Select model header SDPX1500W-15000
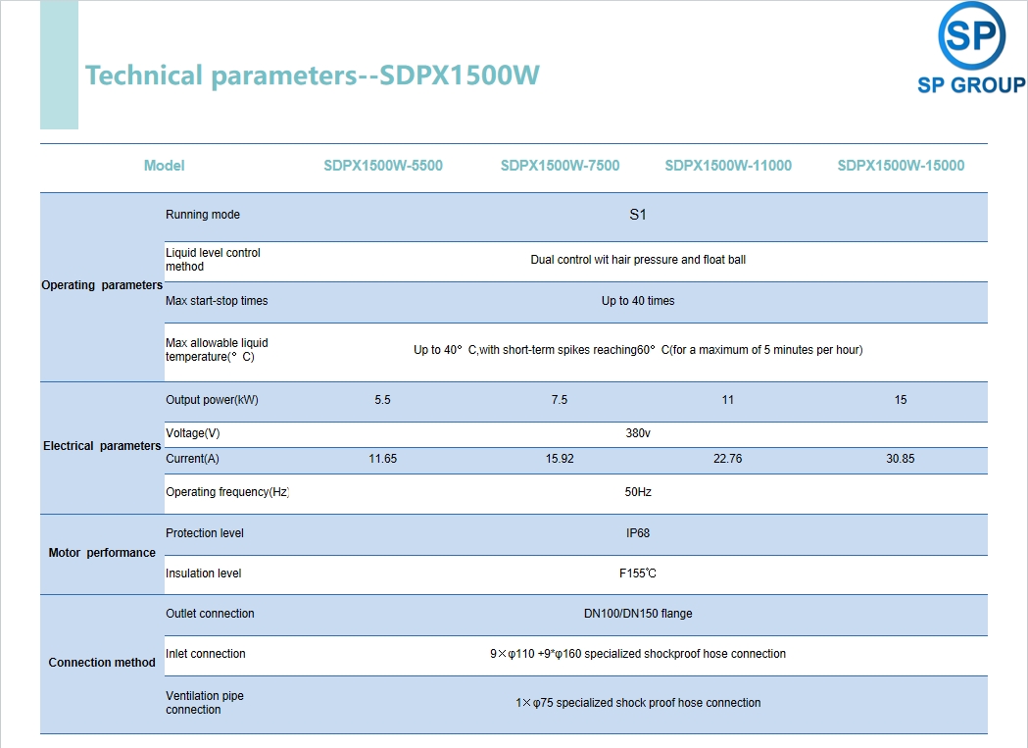1028x748 pixels. (901, 166)
